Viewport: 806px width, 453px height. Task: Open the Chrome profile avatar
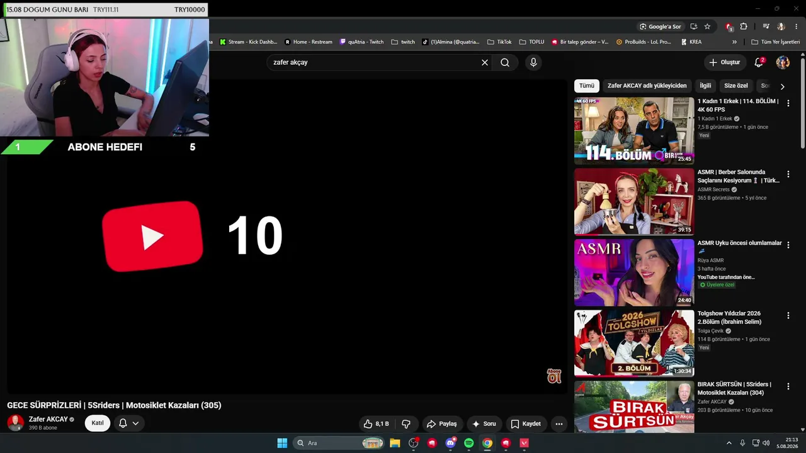click(x=781, y=26)
